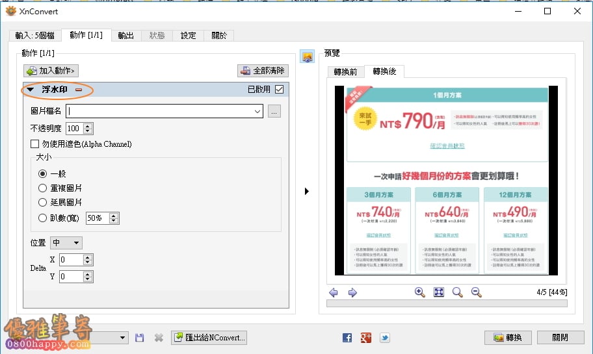
Task: Select the 延展圖片 radio option
Action: click(42, 202)
